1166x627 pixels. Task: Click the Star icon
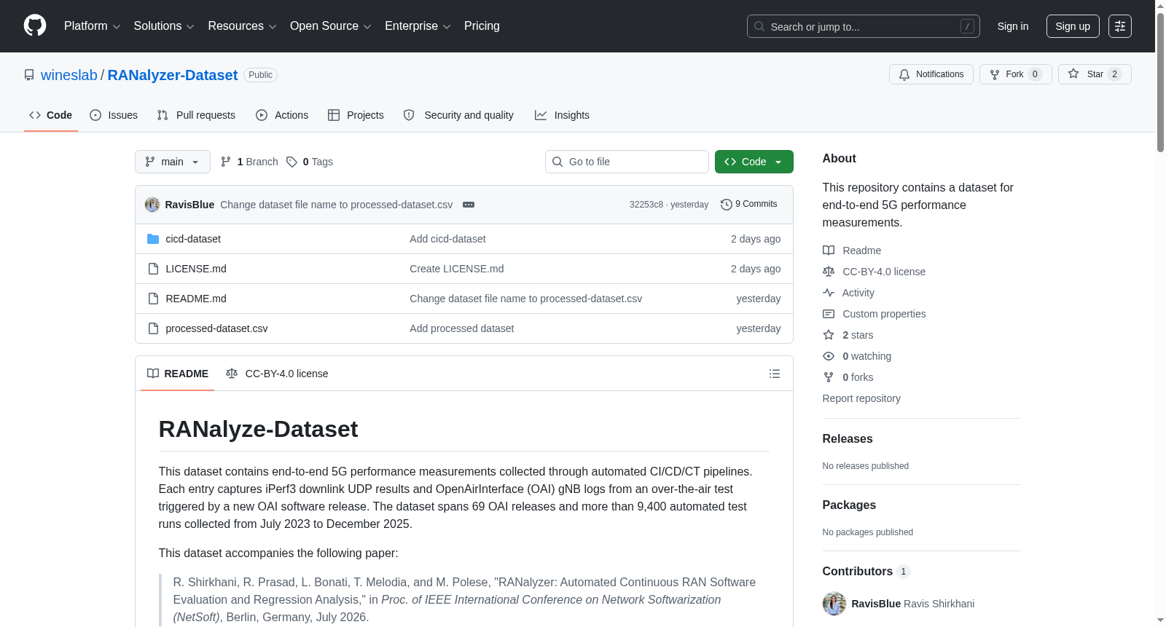point(1073,74)
